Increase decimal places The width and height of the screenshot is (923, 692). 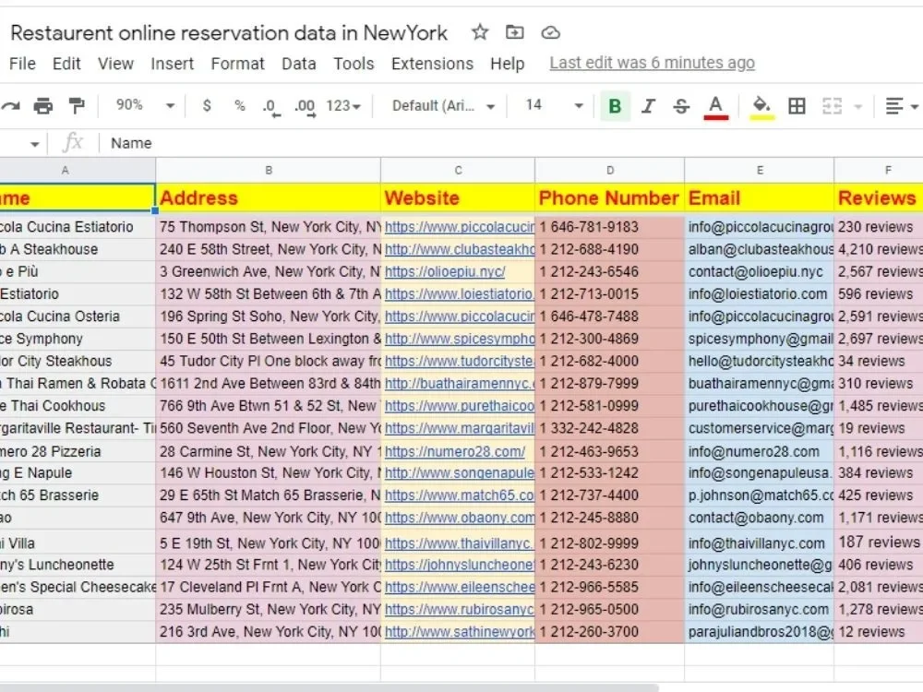point(305,108)
